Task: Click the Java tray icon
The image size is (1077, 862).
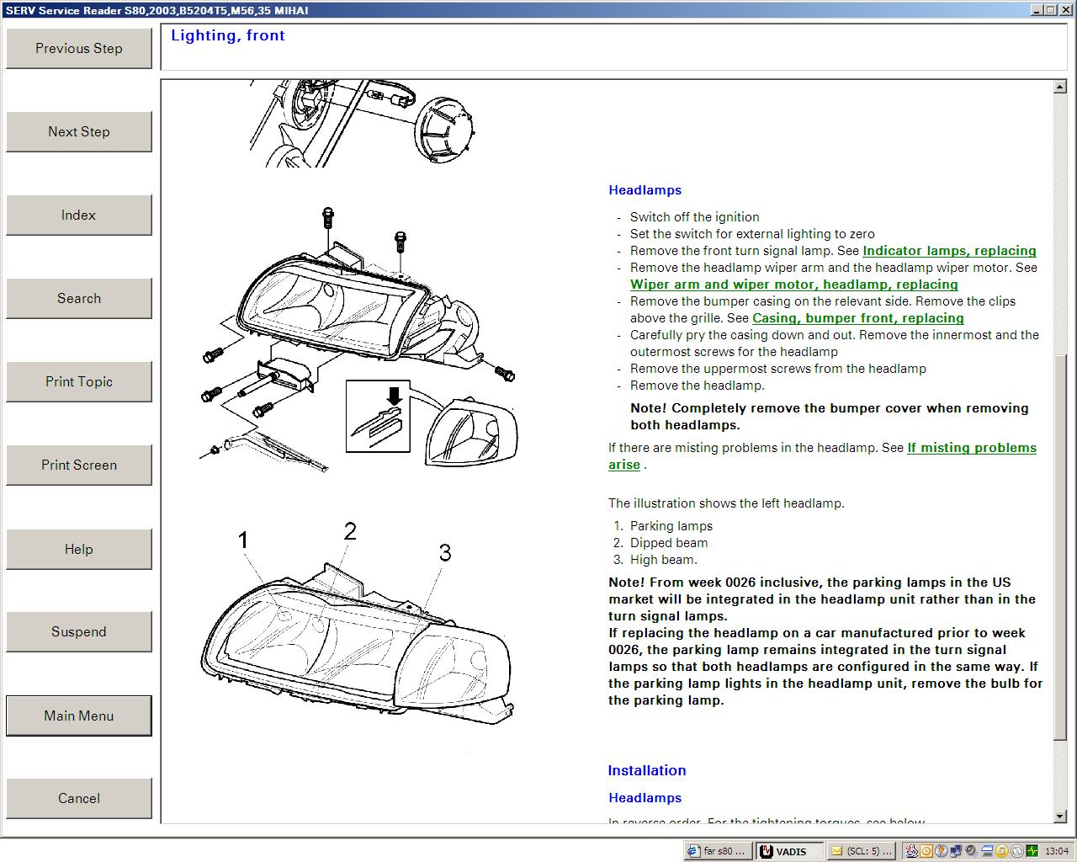Action: point(911,851)
